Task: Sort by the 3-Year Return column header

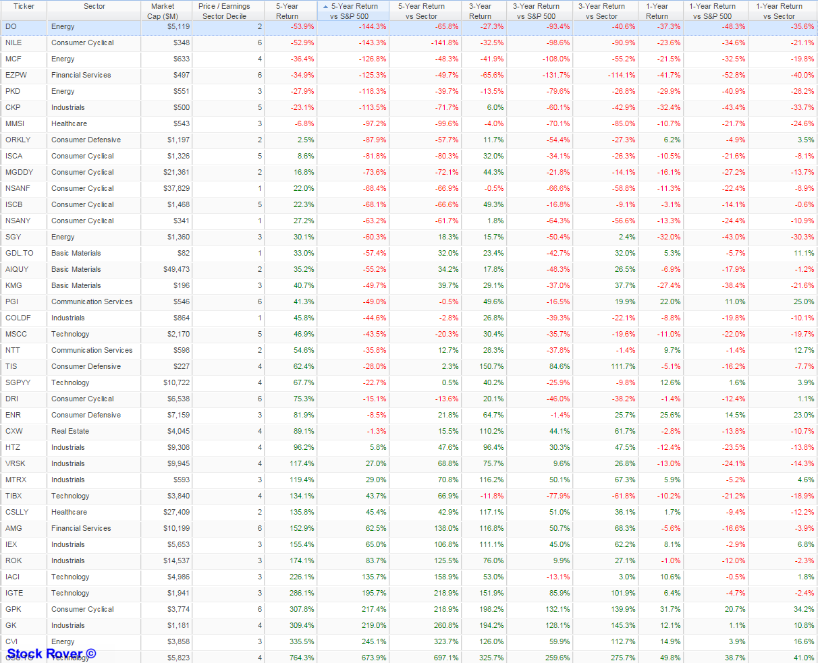Action: click(x=480, y=9)
